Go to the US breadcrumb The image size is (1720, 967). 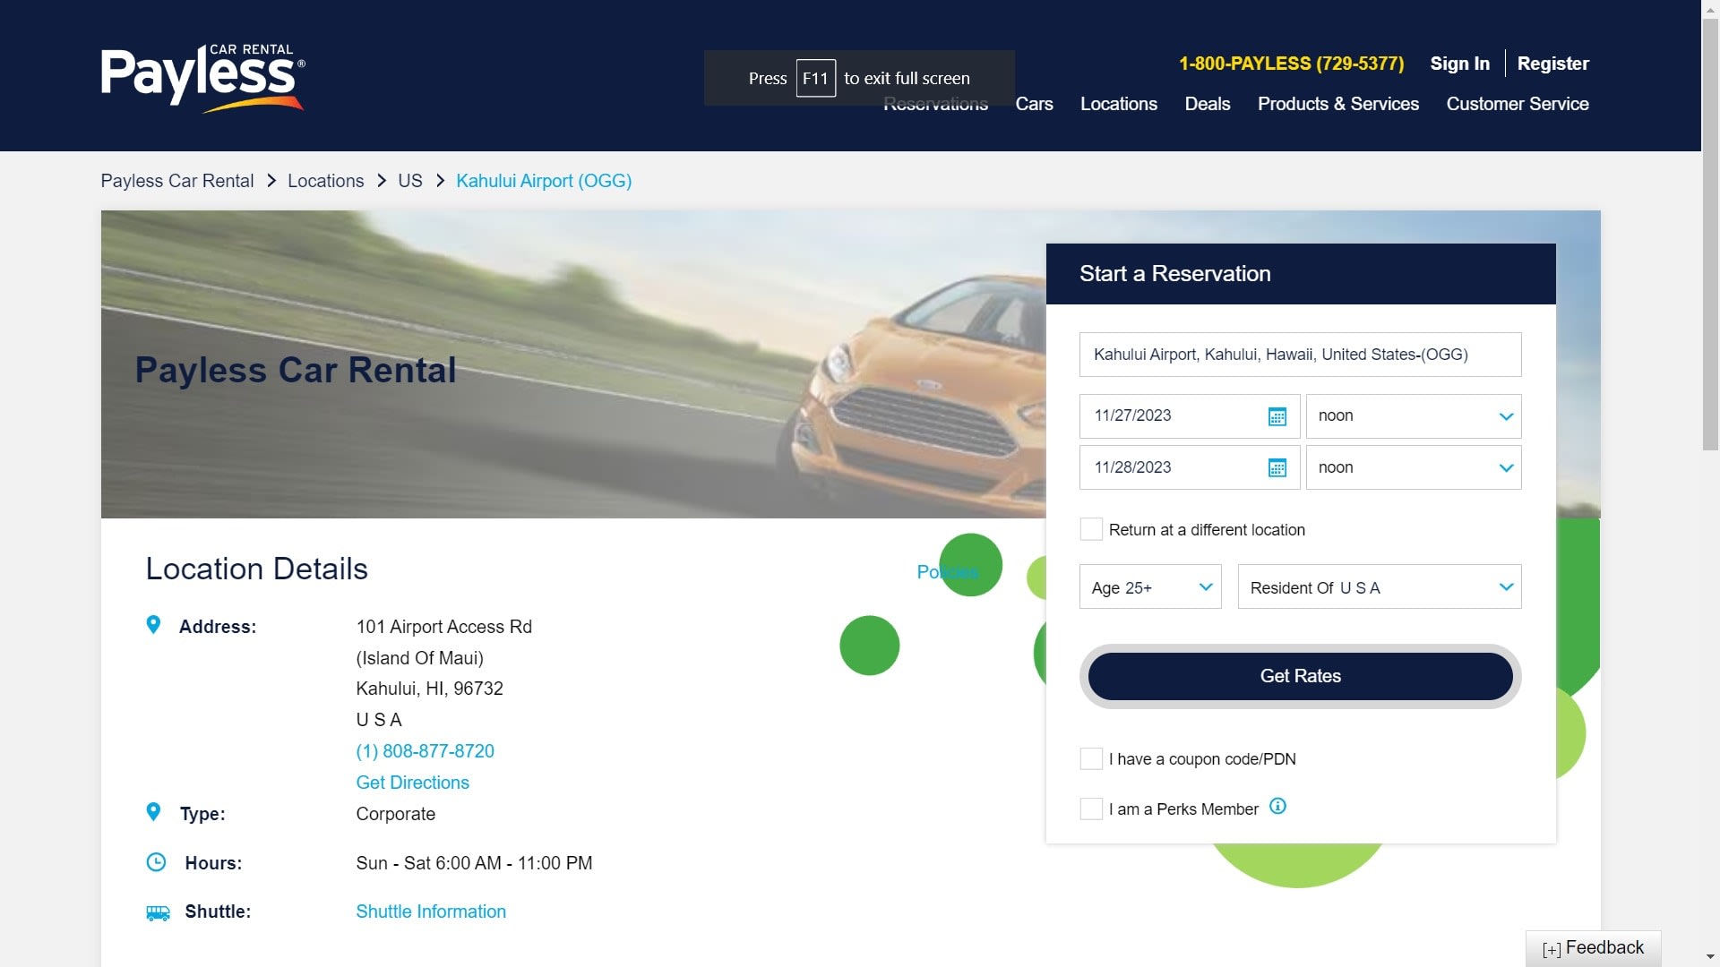click(410, 181)
